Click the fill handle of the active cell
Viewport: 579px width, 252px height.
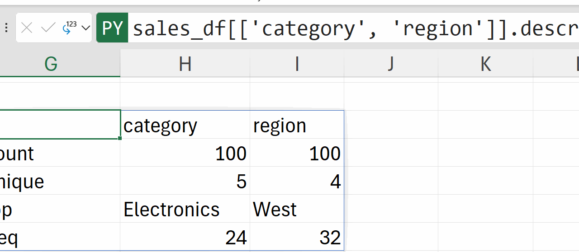(x=120, y=138)
